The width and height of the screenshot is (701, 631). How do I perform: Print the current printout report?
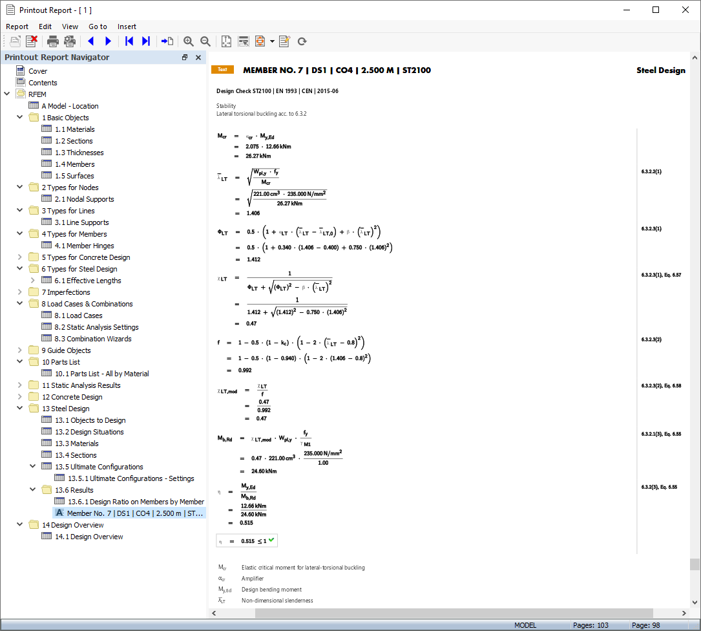point(52,41)
